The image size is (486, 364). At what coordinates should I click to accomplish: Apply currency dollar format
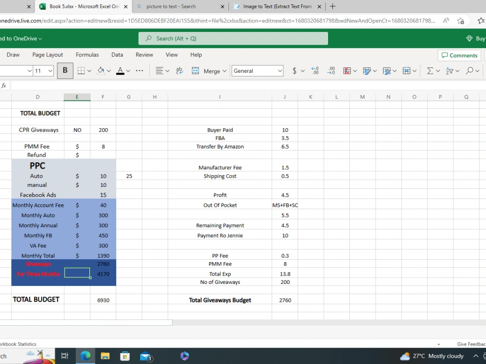coord(295,71)
